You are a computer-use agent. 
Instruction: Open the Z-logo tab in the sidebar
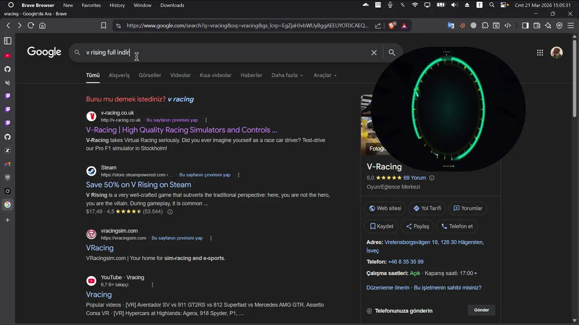[7, 150]
